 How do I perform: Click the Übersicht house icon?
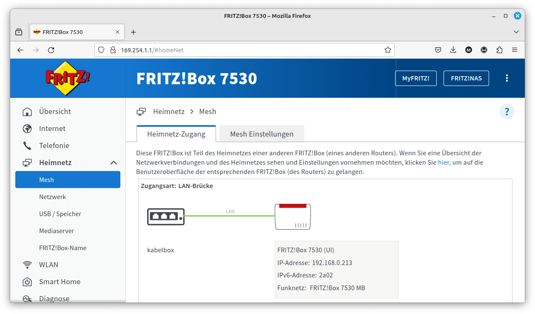pyautogui.click(x=27, y=111)
